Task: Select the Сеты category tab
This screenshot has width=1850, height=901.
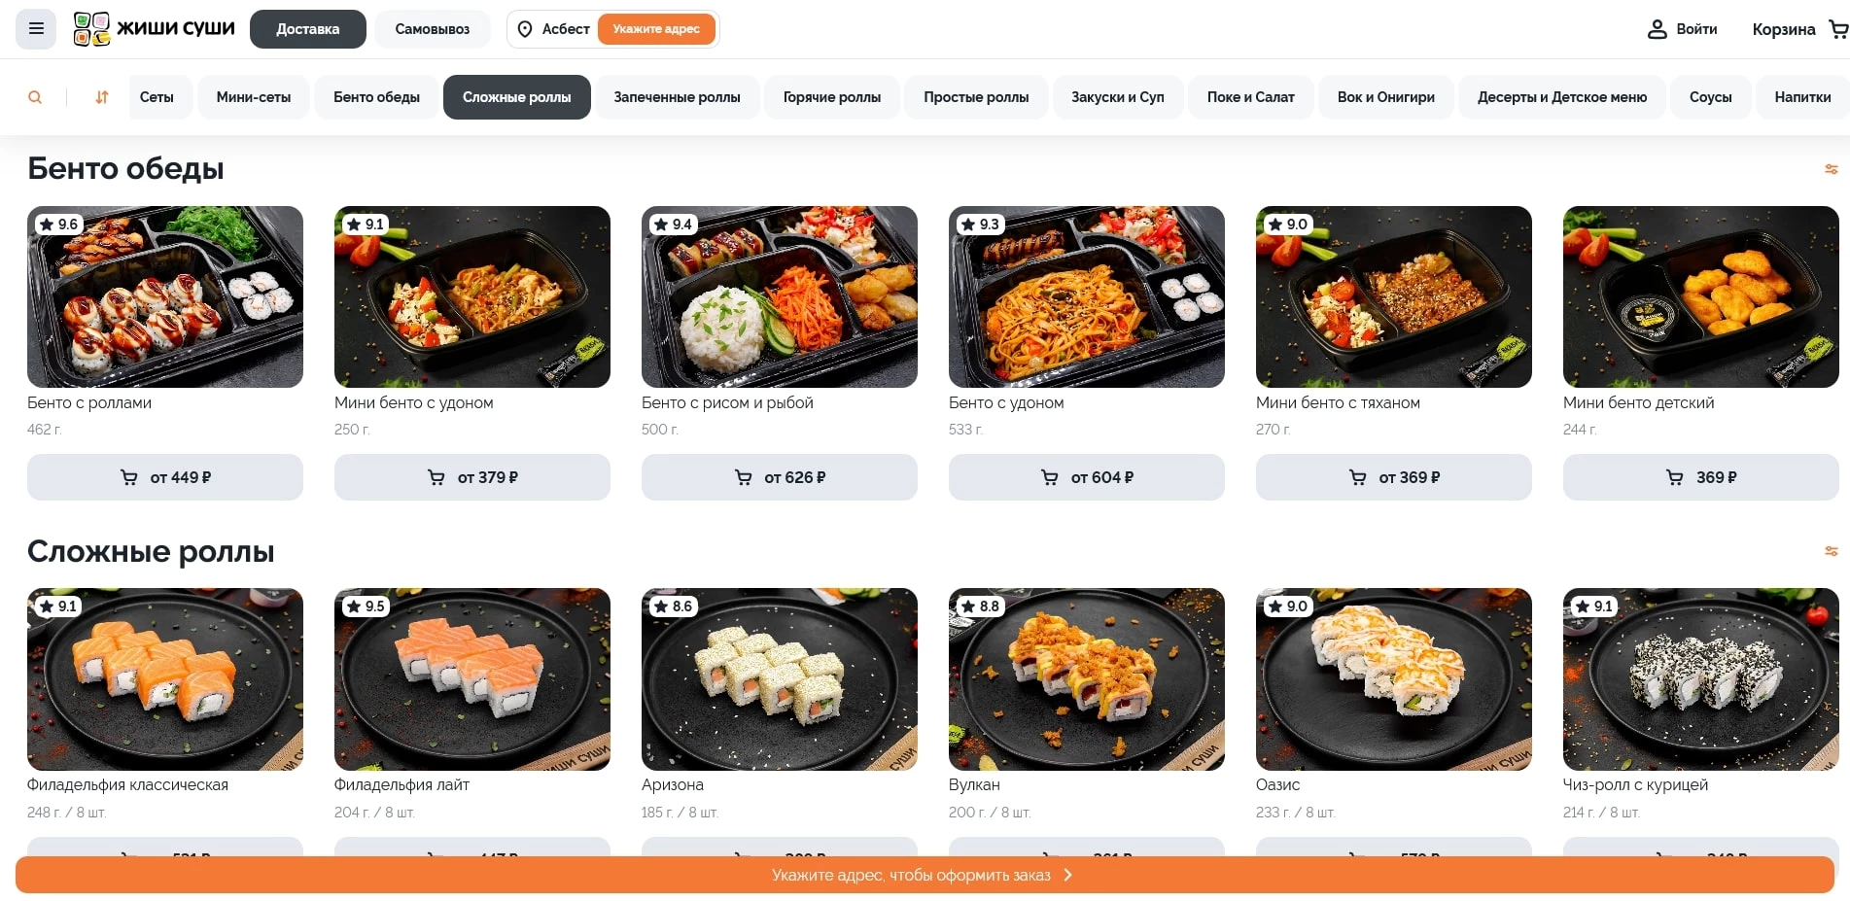Action: pyautogui.click(x=157, y=97)
